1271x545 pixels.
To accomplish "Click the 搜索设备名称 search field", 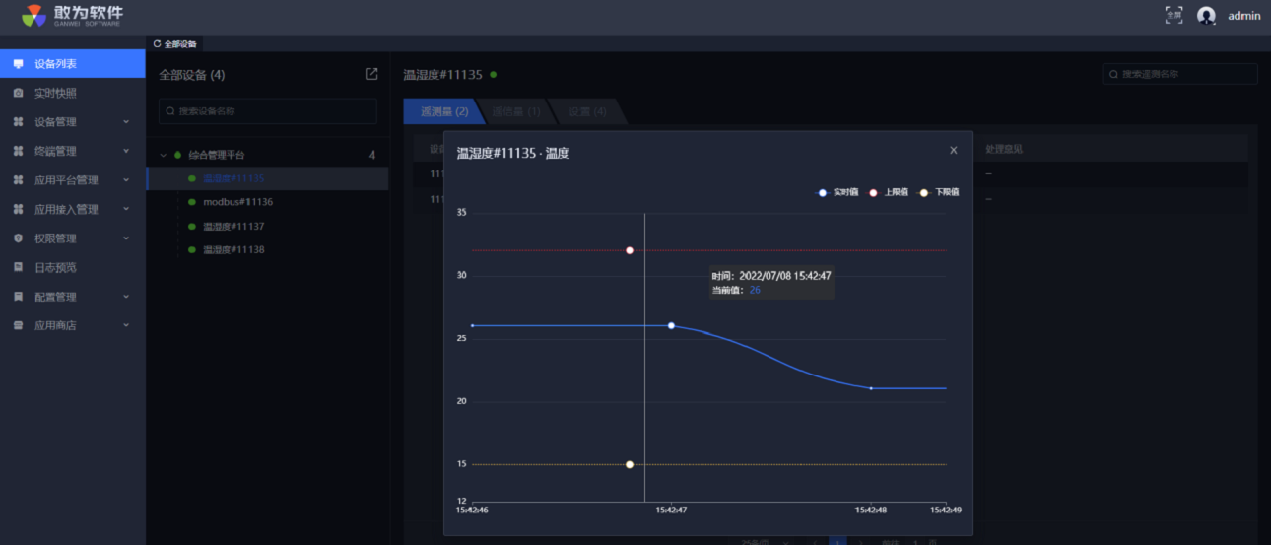I will pyautogui.click(x=268, y=111).
